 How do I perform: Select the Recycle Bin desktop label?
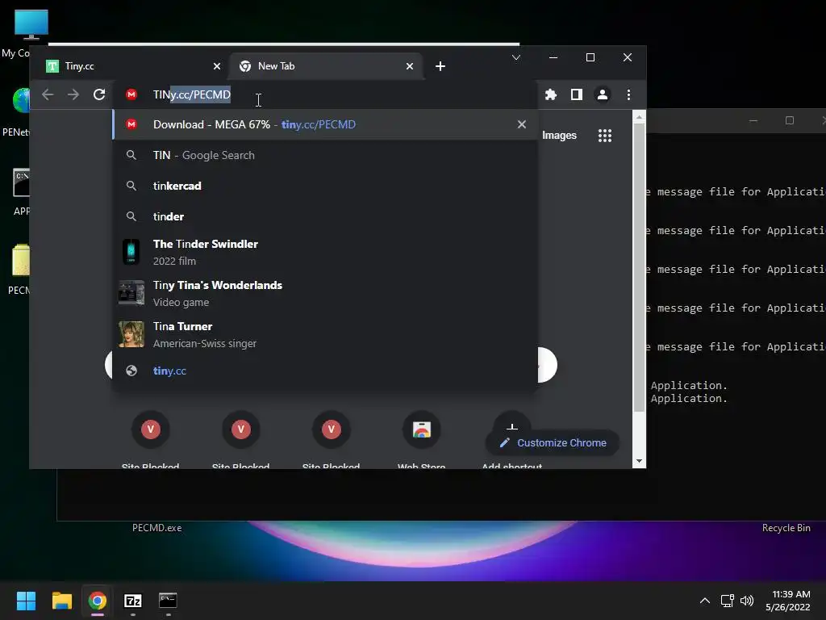786,528
